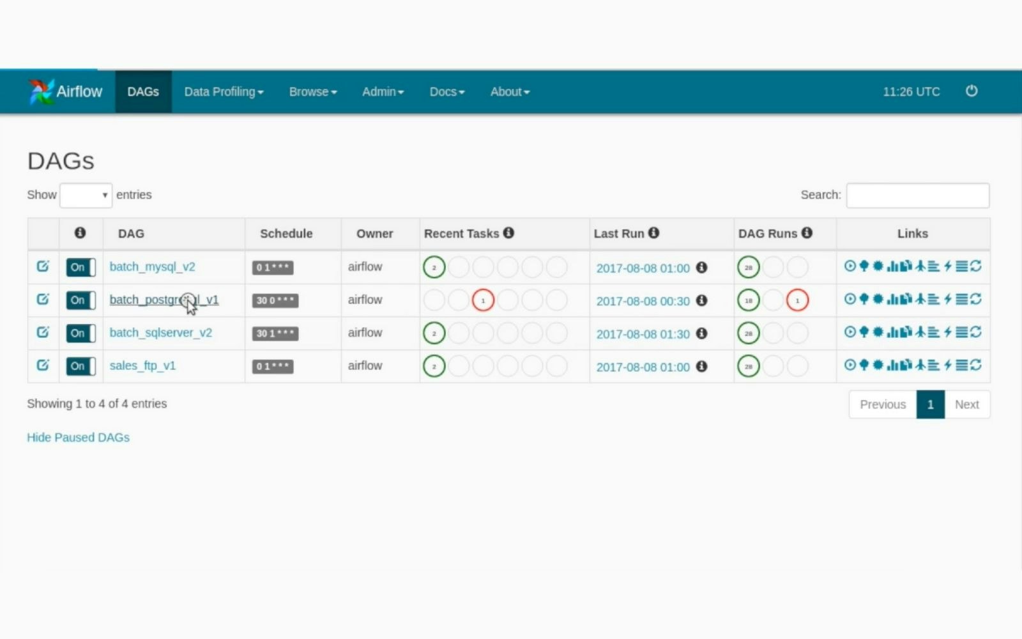Trigger the batch_postgresql_v1 DAG play icon
Viewport: 1022px width, 639px height.
(850, 299)
